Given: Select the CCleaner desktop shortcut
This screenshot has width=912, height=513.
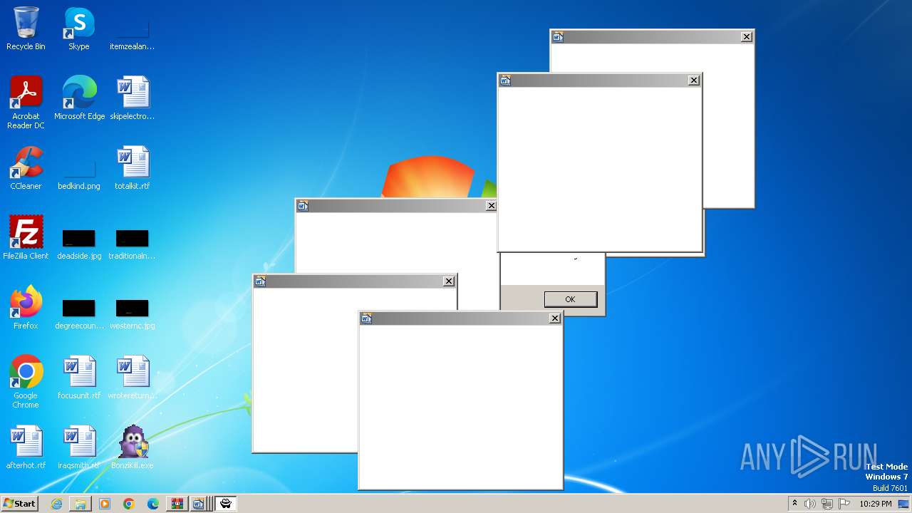Looking at the screenshot, I should (26, 168).
